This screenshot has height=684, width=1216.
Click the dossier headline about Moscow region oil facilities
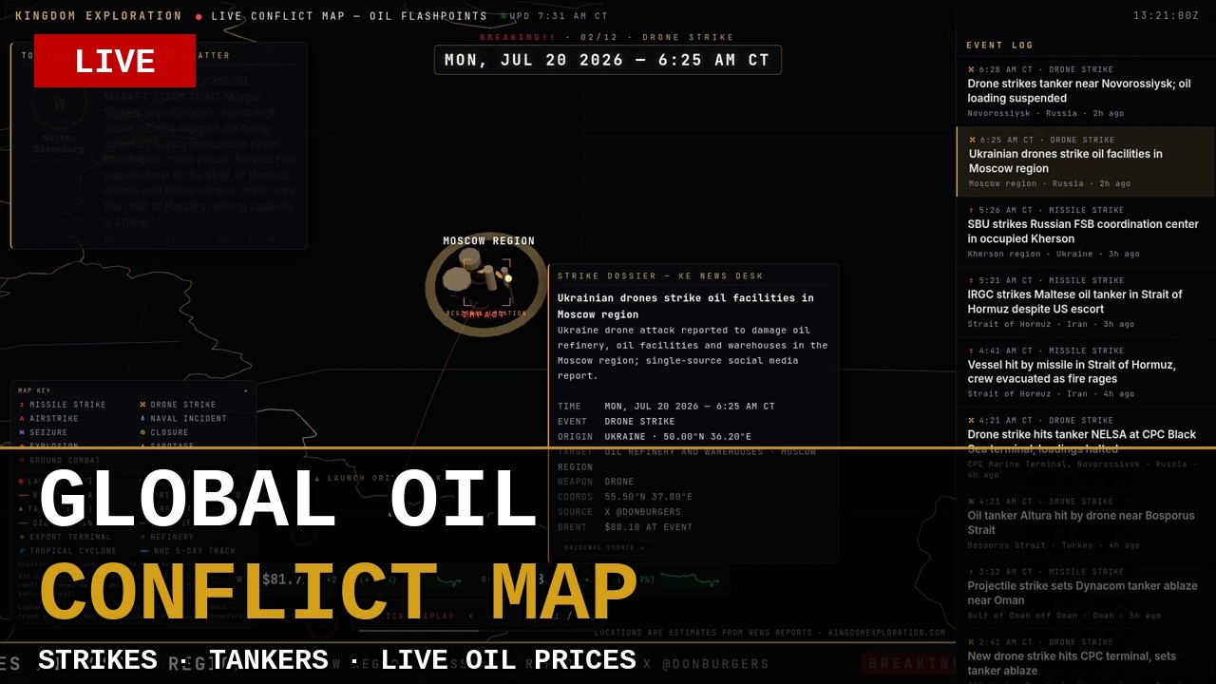click(686, 306)
